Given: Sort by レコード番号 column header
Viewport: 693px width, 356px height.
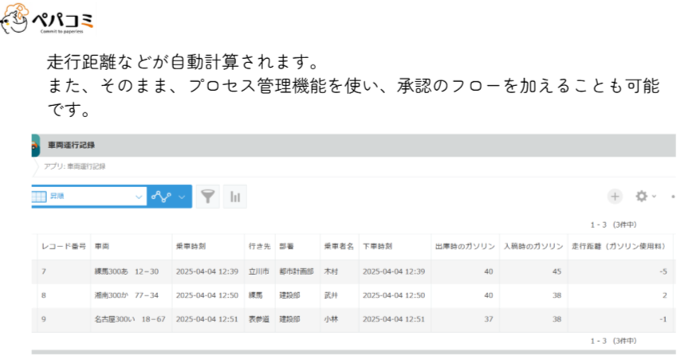Looking at the screenshot, I should 64,247.
